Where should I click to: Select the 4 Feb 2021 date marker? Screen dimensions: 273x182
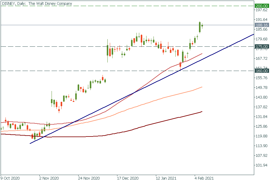point(204,178)
